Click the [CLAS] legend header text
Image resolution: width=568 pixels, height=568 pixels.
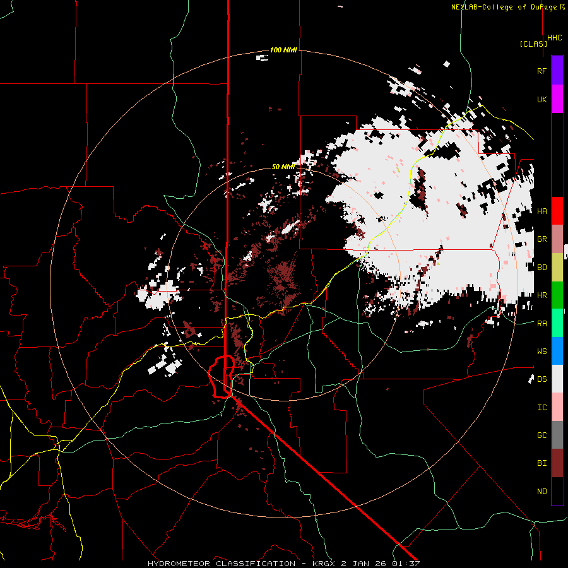[x=533, y=44]
